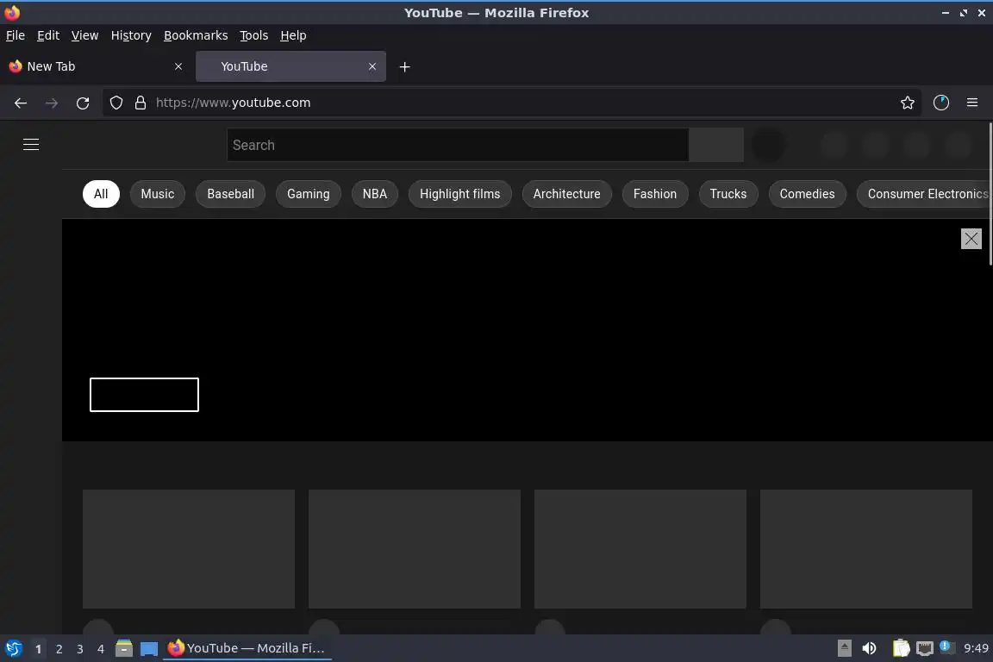Switch to workspace 2
This screenshot has width=993, height=662.
[59, 649]
